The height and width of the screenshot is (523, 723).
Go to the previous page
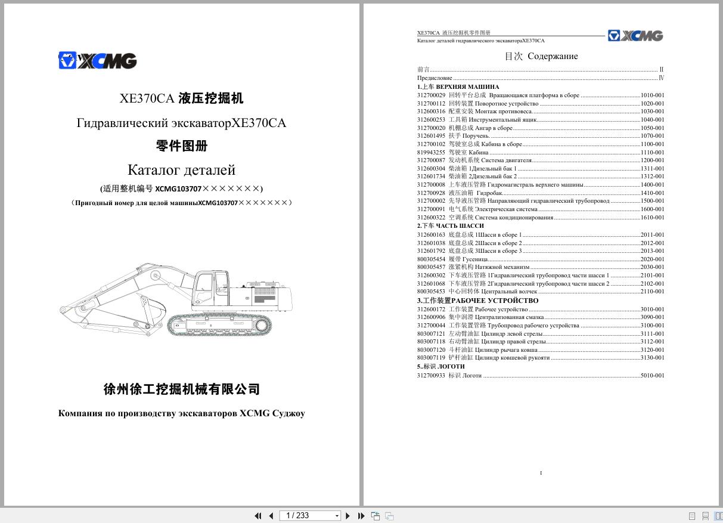click(271, 515)
